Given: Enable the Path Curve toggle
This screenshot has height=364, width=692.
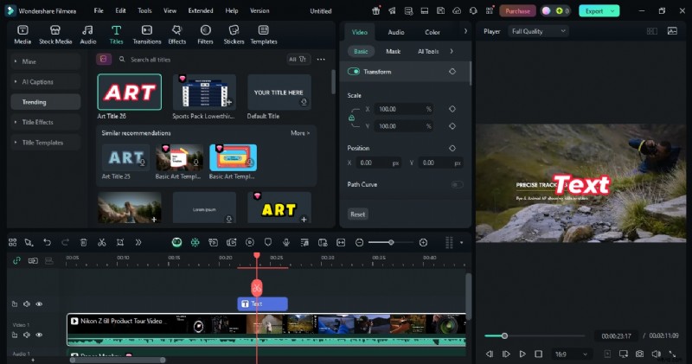Looking at the screenshot, I should tap(456, 184).
